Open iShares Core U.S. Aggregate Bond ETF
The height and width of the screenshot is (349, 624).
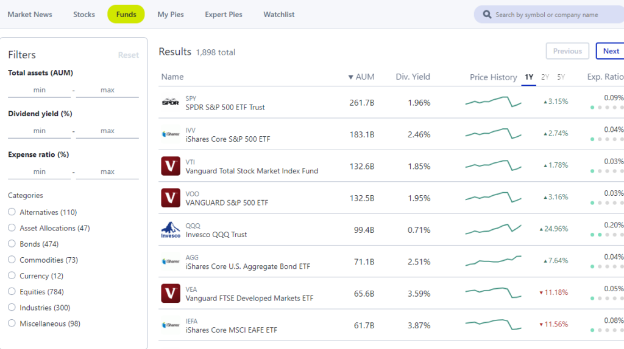pos(247,266)
